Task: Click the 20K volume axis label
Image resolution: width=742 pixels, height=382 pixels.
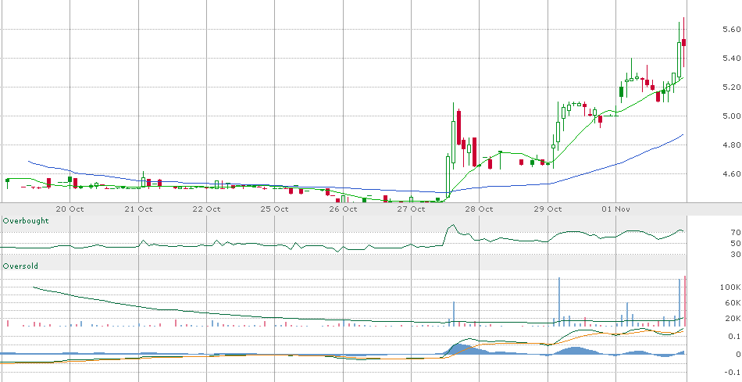Action: 733,319
